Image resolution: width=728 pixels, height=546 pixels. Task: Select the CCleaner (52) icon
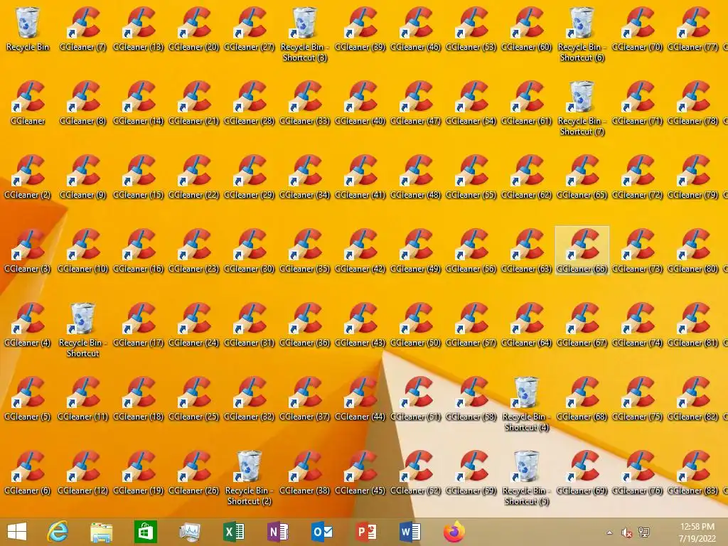[x=415, y=472]
